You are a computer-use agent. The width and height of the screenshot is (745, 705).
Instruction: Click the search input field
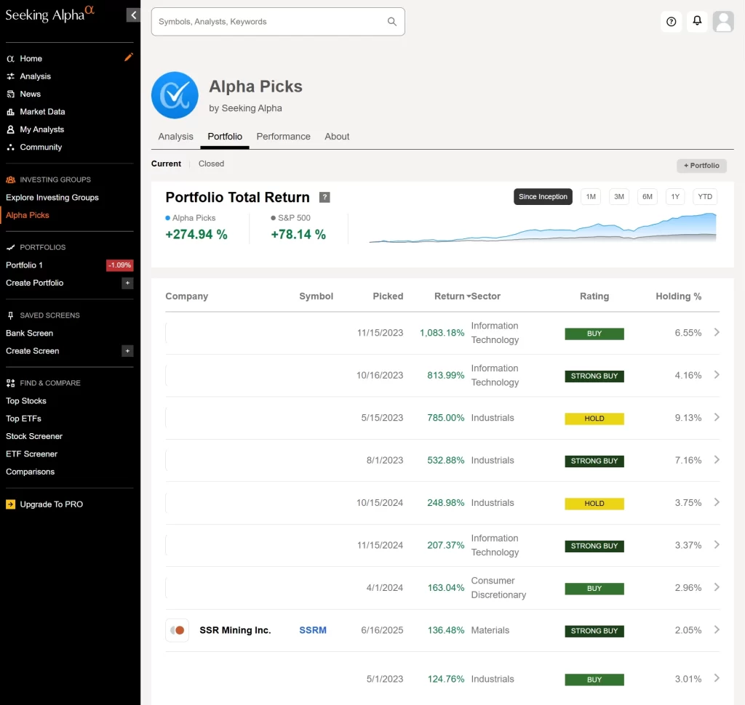click(x=271, y=22)
